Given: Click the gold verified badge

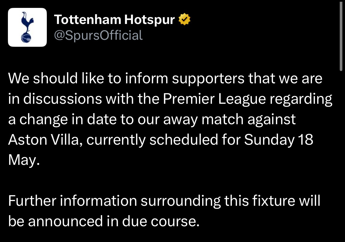Looking at the screenshot, I should coord(184,19).
